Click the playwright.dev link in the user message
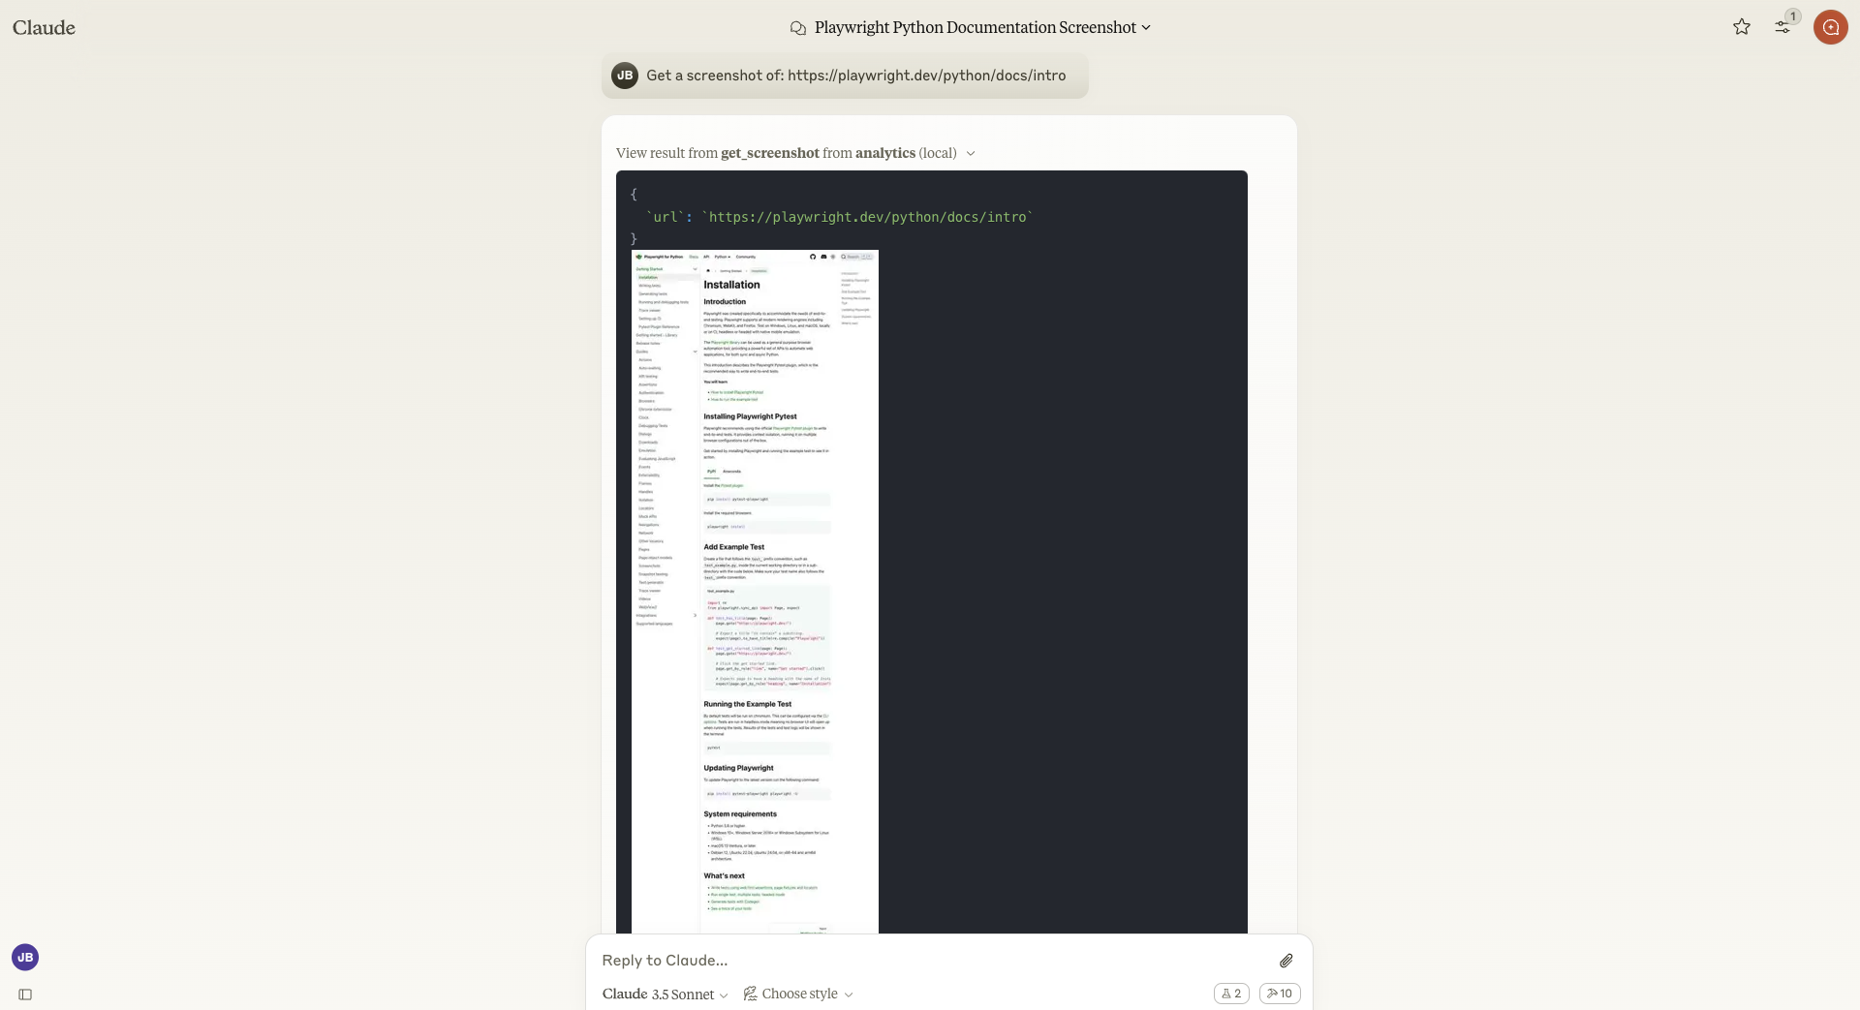The width and height of the screenshot is (1860, 1010). pos(926,75)
